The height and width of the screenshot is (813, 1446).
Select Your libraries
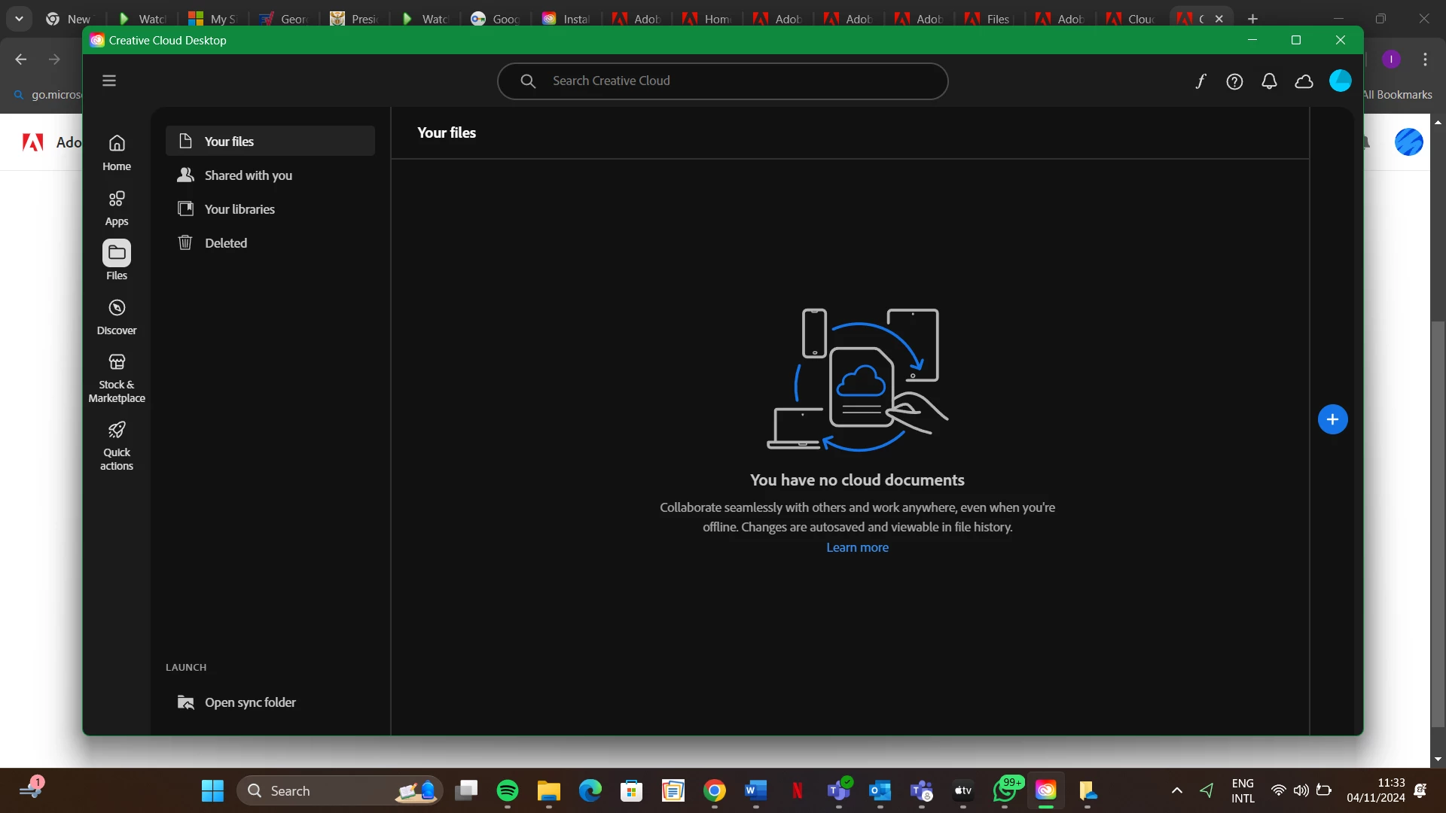pos(239,209)
